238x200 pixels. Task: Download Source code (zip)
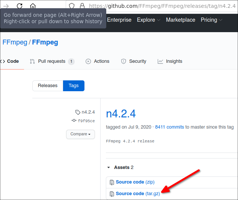pyautogui.click(x=135, y=182)
